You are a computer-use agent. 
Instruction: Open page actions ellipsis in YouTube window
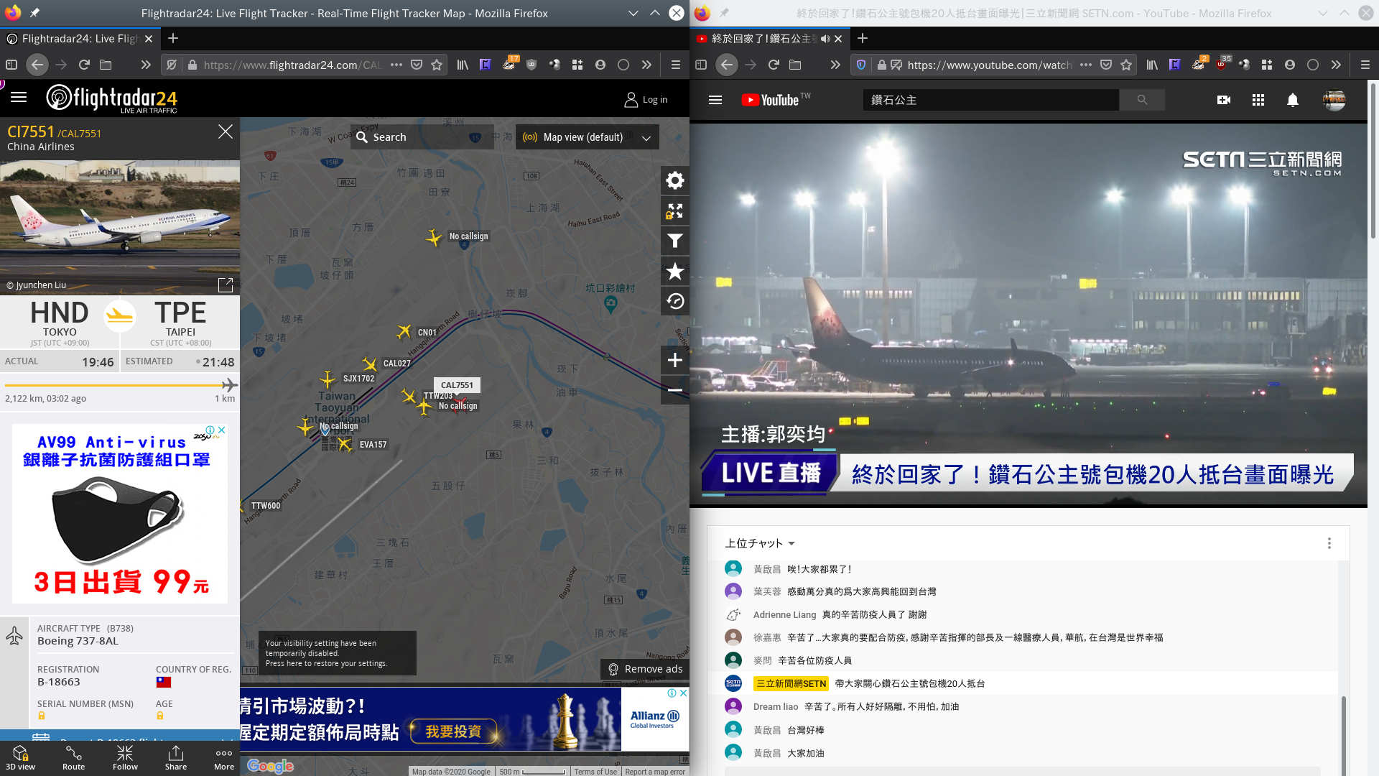pyautogui.click(x=1086, y=65)
